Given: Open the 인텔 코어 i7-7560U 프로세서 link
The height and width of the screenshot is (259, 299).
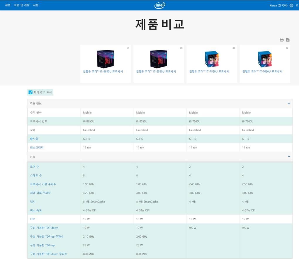Looking at the screenshot, I should 209,71.
